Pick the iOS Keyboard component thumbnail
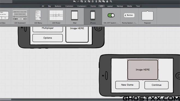180x101 pixels. [20, 16]
